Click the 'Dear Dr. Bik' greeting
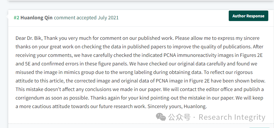The image size is (274, 128). tap(29, 38)
